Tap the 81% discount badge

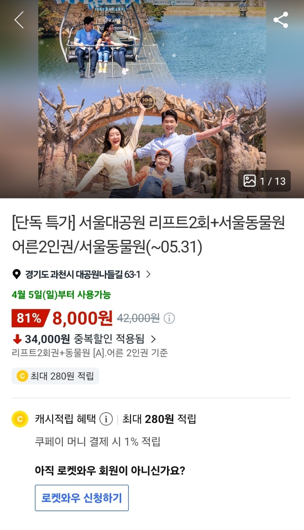30,318
